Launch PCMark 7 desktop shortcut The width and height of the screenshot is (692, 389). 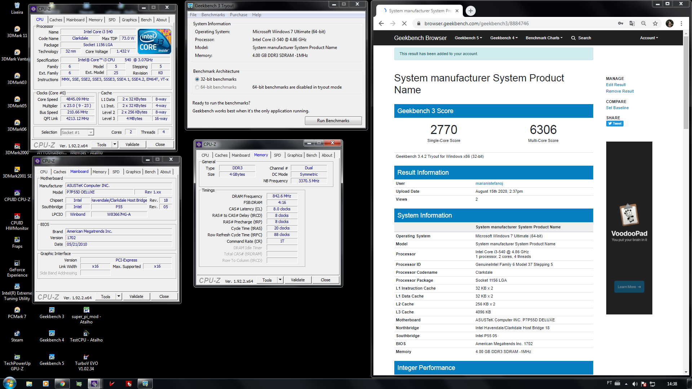(x=17, y=313)
